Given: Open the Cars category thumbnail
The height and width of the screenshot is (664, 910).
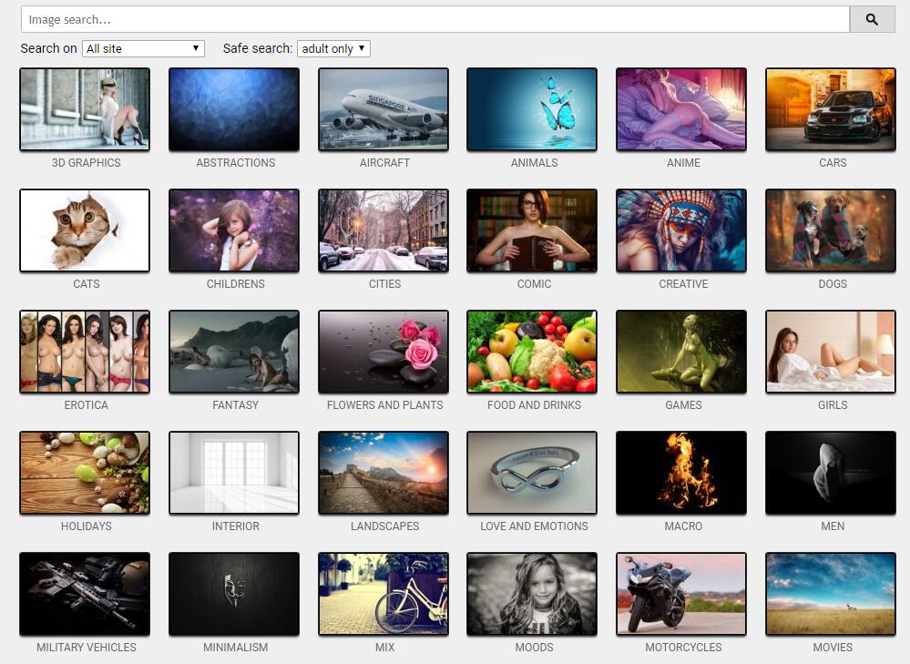Looking at the screenshot, I should [x=831, y=109].
